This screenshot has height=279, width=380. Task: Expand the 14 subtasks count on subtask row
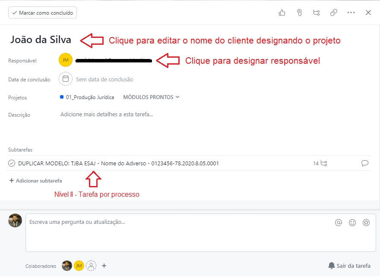(320, 163)
